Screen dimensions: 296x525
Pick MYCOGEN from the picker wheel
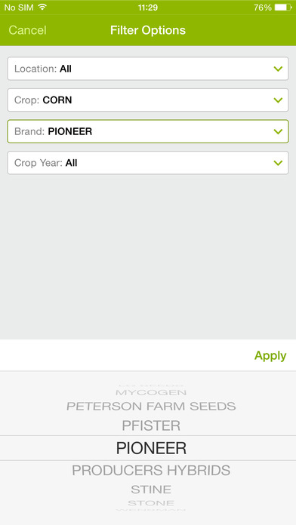151,392
